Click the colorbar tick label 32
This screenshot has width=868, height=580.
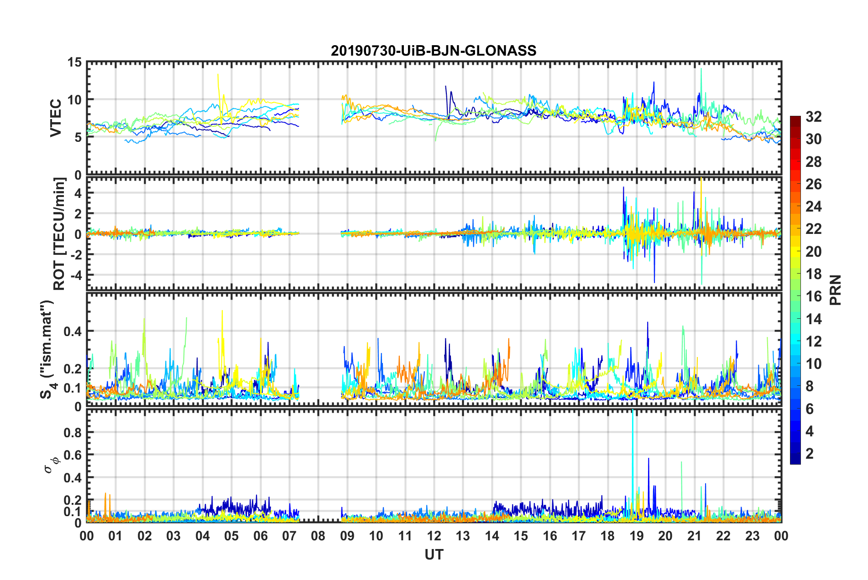click(814, 117)
